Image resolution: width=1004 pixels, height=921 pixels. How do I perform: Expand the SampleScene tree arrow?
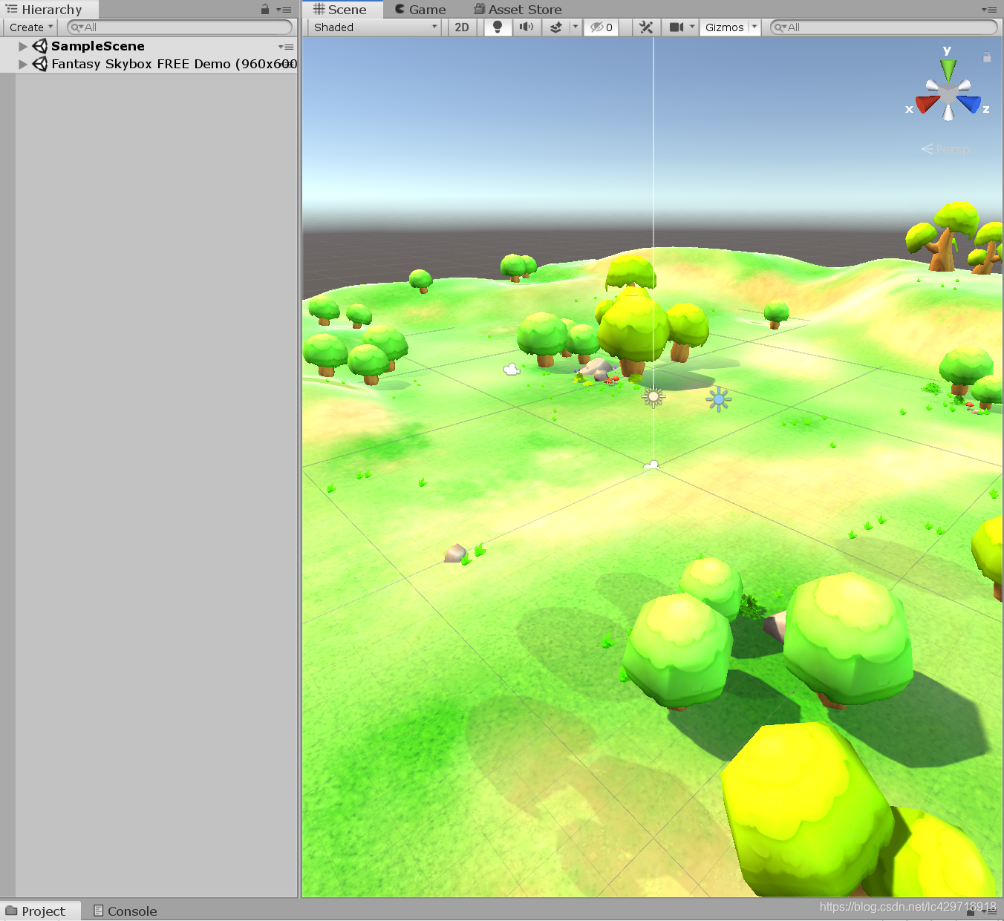pos(23,46)
